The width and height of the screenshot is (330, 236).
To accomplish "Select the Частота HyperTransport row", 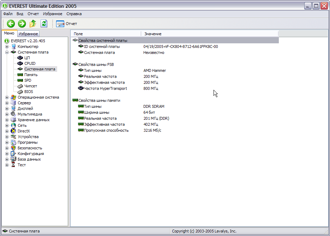I will click(x=175, y=88).
